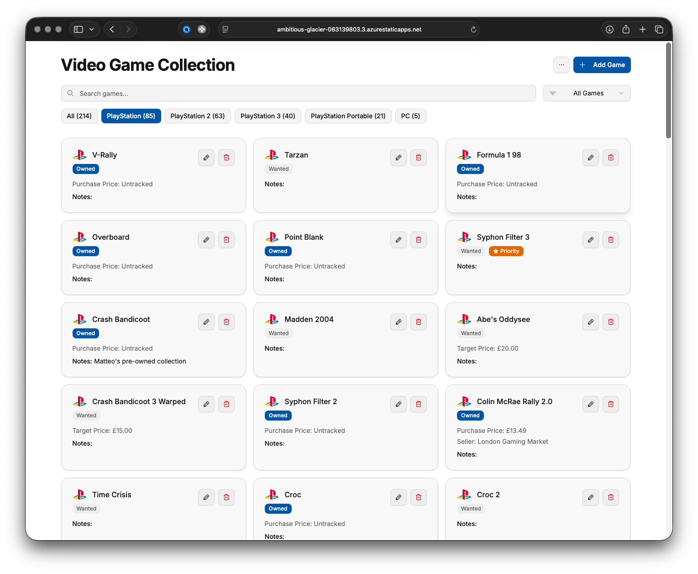Open the All Games filter dropdown
This screenshot has width=698, height=574.
(587, 93)
